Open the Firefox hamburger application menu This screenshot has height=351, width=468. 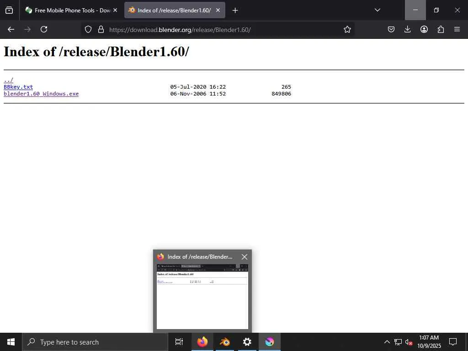[457, 29]
